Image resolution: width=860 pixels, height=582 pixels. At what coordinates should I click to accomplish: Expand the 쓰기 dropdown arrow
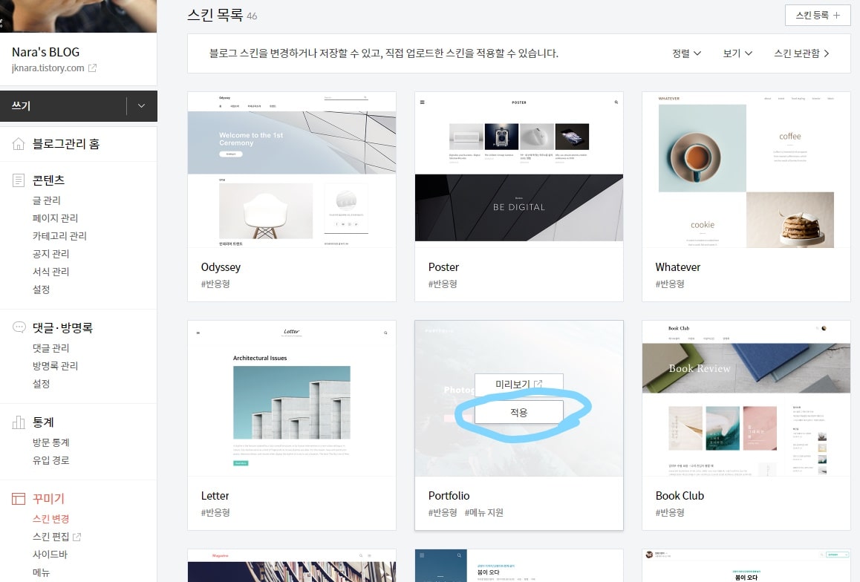coord(142,105)
